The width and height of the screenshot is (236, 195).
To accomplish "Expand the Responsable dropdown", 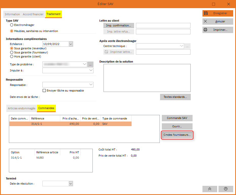I will point(91,85).
